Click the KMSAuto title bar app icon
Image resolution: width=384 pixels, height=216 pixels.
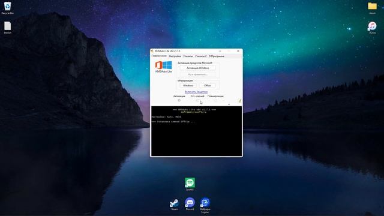click(x=152, y=51)
